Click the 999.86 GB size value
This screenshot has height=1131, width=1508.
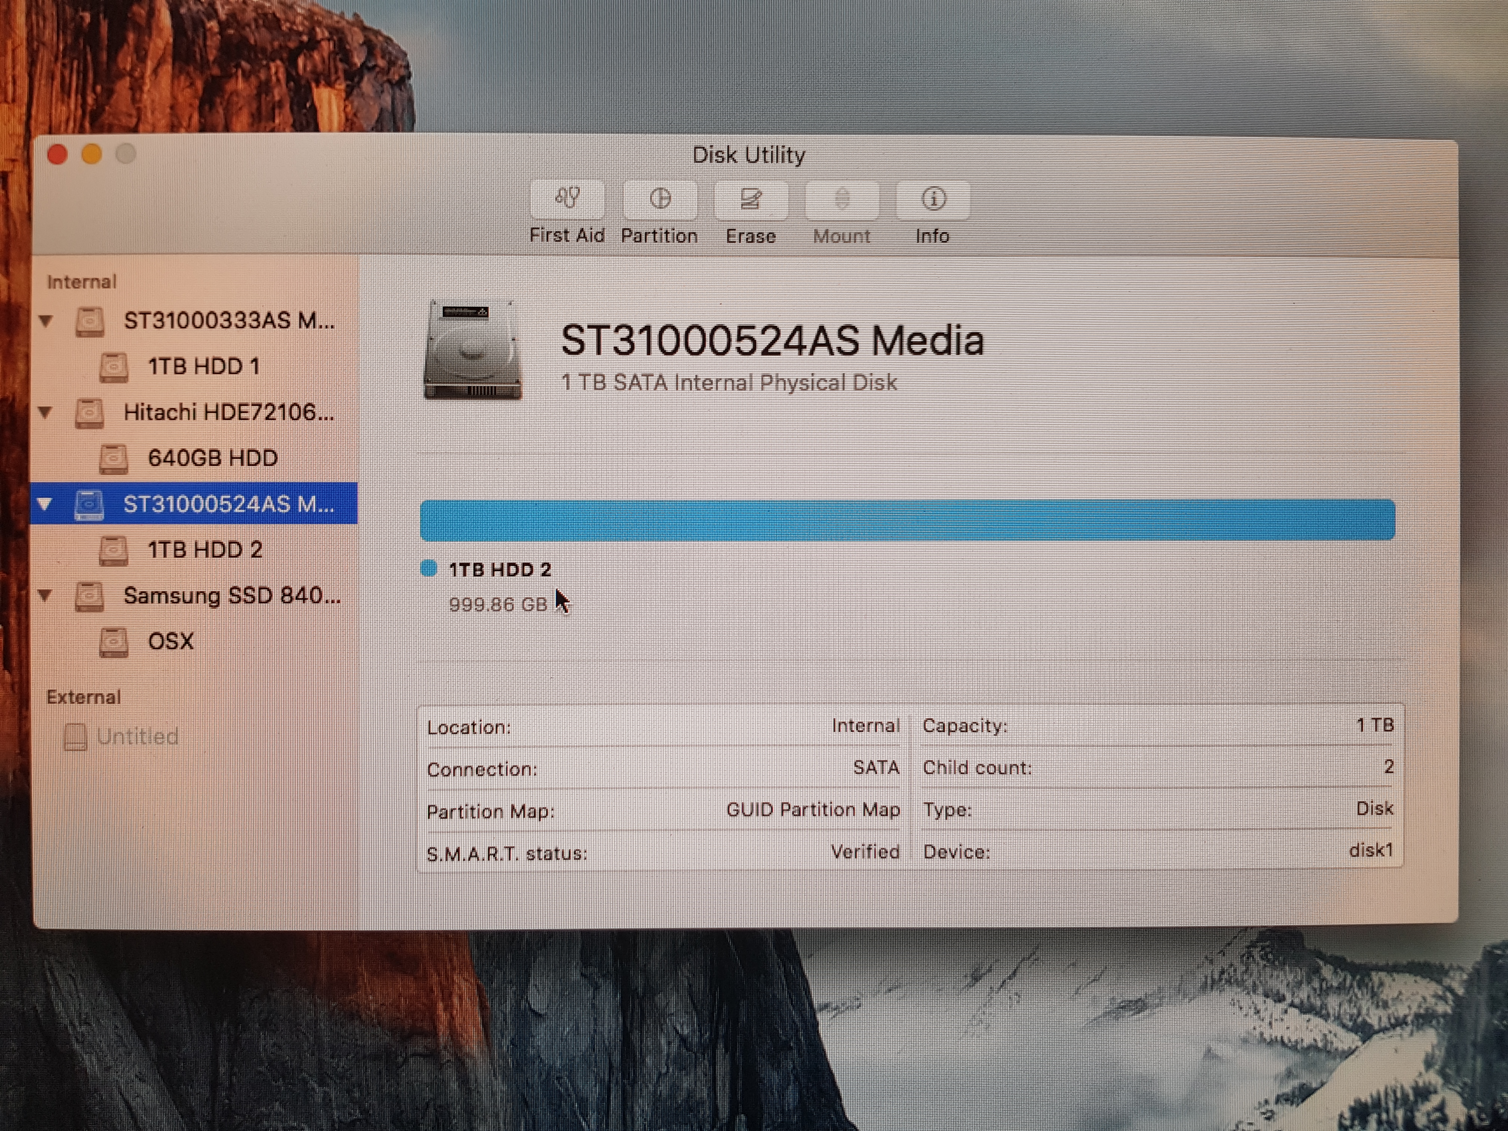point(498,605)
